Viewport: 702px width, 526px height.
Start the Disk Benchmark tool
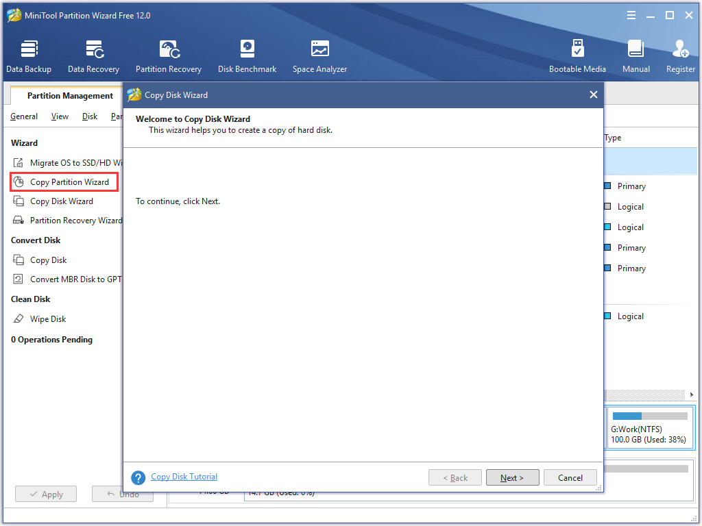coord(247,56)
